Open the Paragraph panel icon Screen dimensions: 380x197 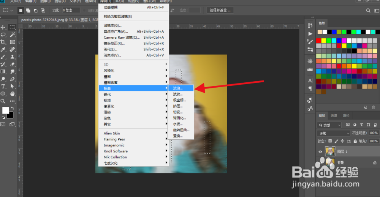pos(310,88)
